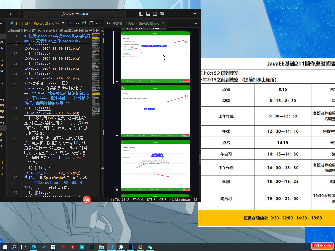Image resolution: width=335 pixels, height=251 pixels.
Task: Open the Huawei app in taskbar
Action: tap(63, 247)
